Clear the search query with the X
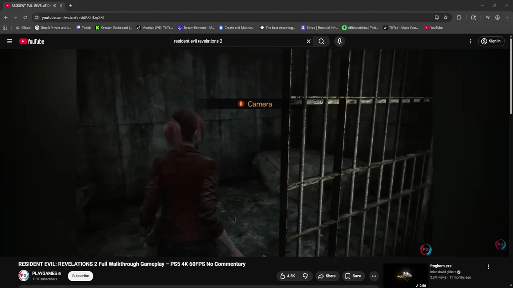513x288 pixels. click(309, 41)
